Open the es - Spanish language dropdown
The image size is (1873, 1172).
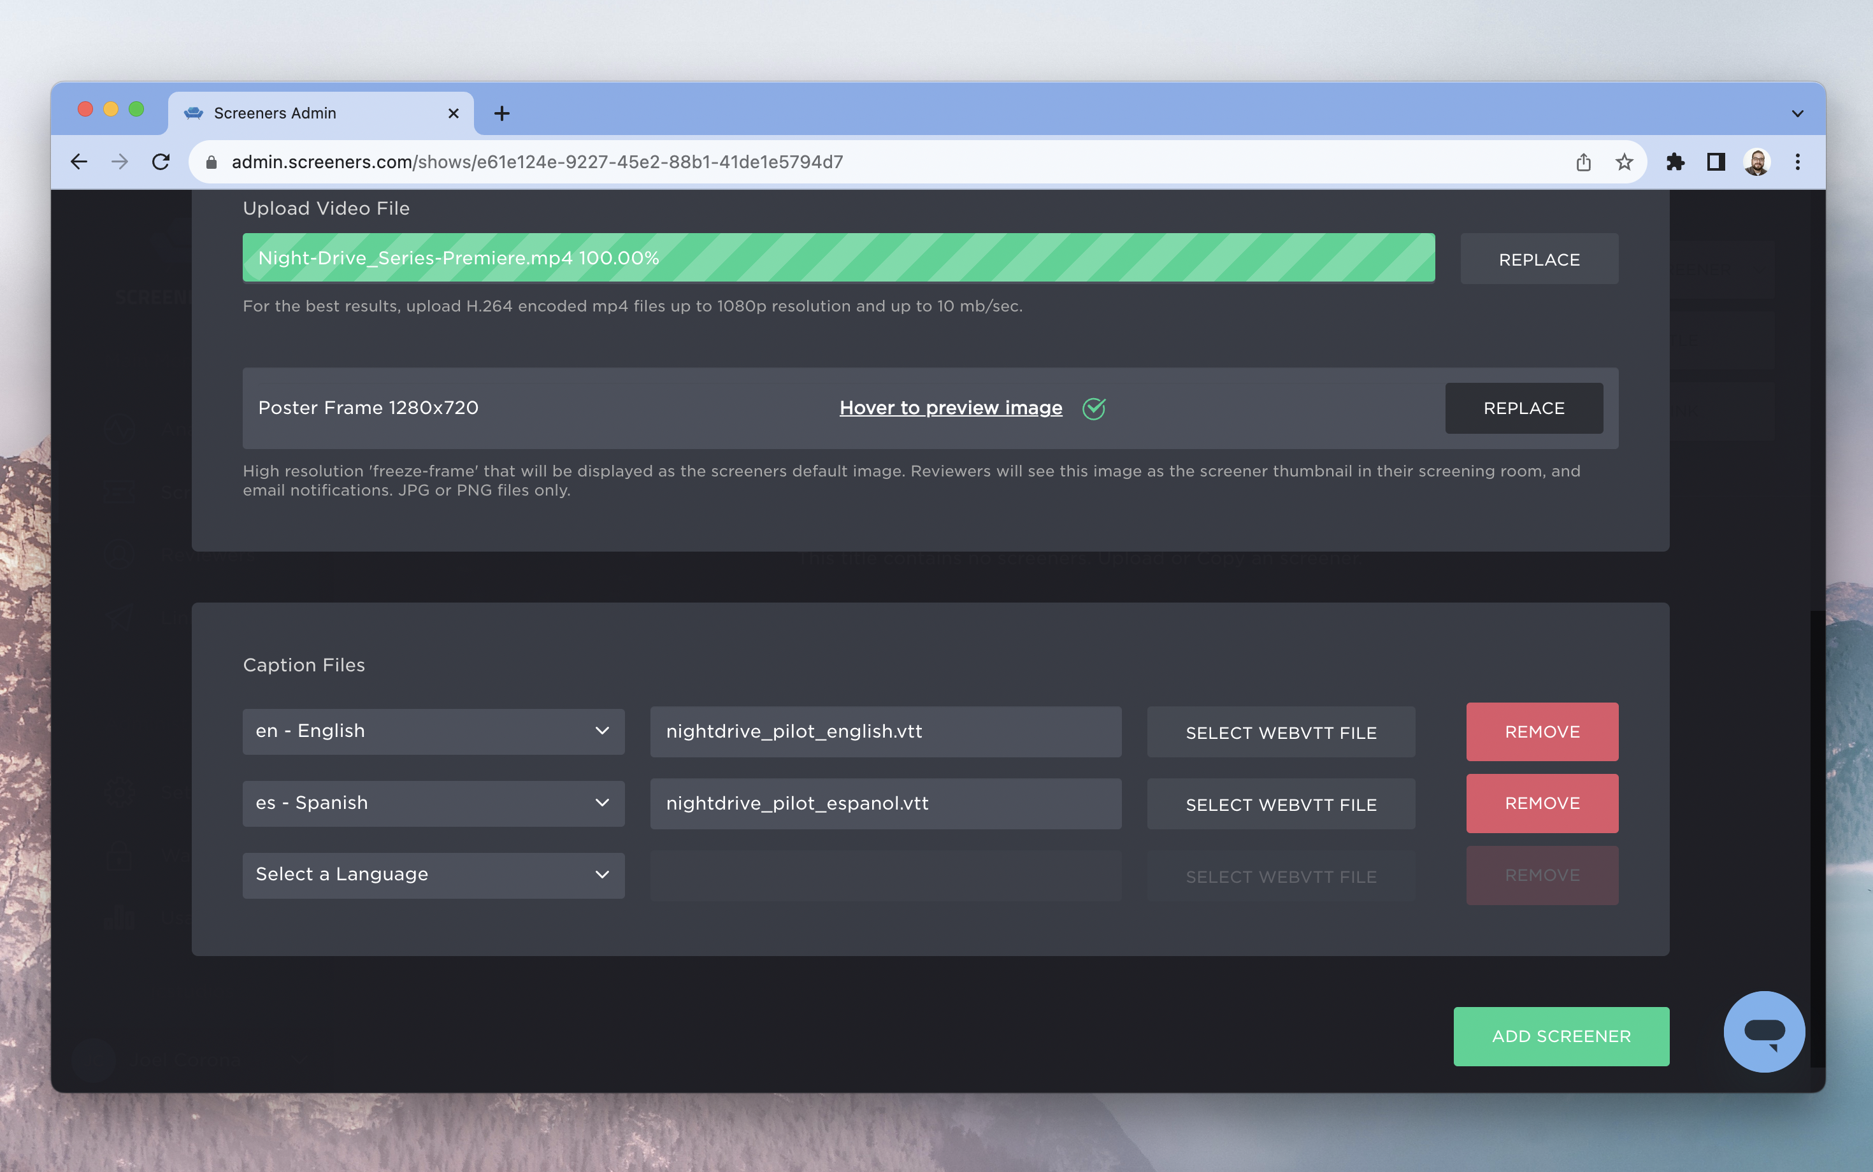tap(433, 803)
